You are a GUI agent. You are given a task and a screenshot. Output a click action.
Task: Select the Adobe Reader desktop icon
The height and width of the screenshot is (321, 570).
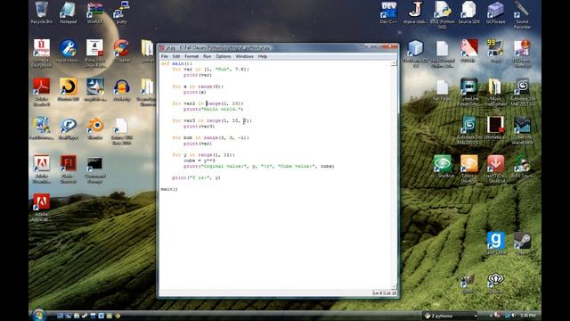42,92
